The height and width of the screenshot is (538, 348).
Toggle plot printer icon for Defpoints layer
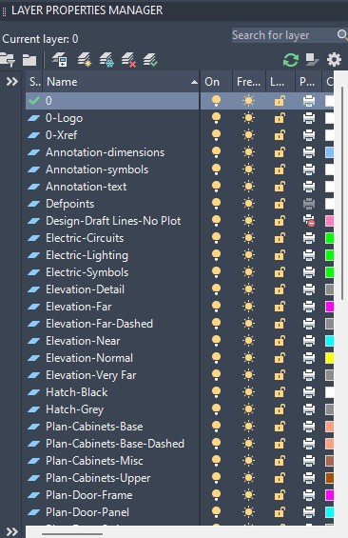(x=309, y=204)
